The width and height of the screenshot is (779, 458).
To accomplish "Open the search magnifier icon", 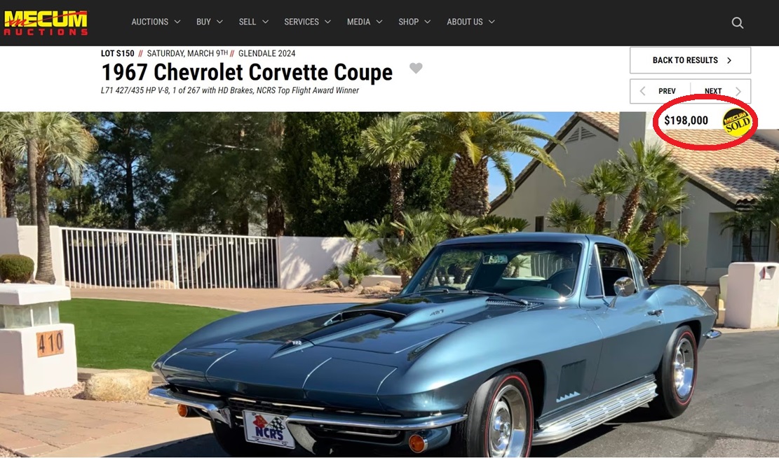I will 737,23.
